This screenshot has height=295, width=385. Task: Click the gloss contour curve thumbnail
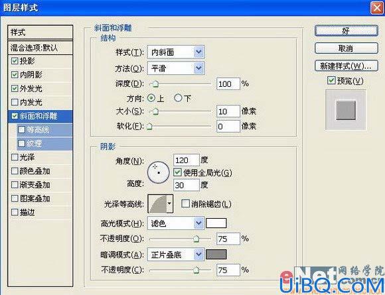[x=157, y=204]
